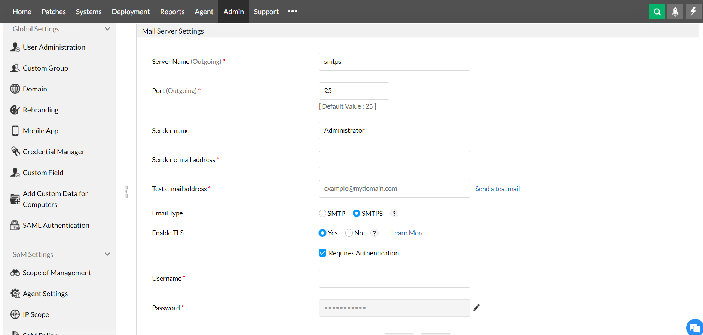Click the Test e-mail address field
Screen dimensions: 703x335
tap(394, 189)
